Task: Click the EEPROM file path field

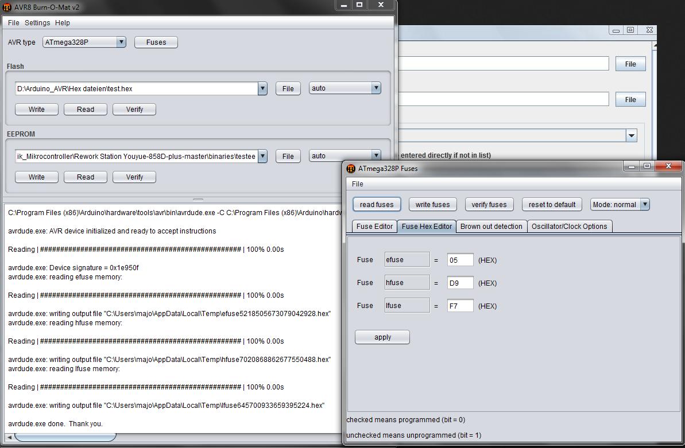Action: pyautogui.click(x=136, y=156)
